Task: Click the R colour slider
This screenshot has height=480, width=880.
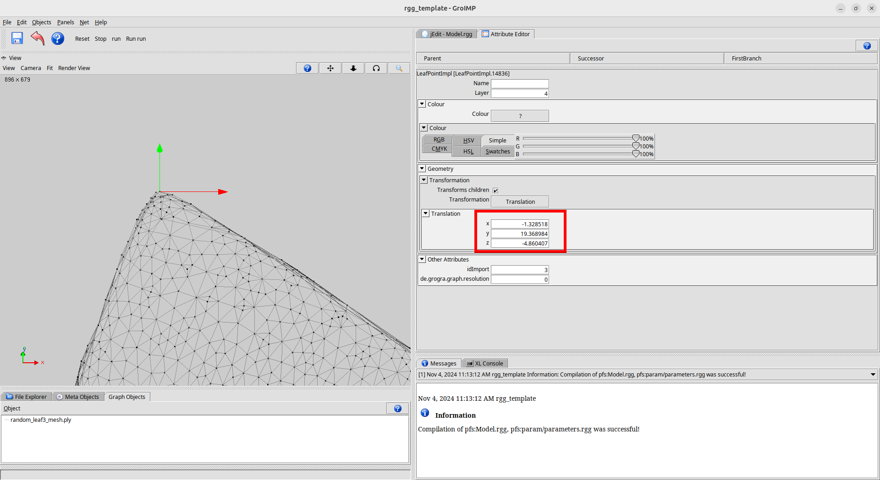Action: coord(578,138)
